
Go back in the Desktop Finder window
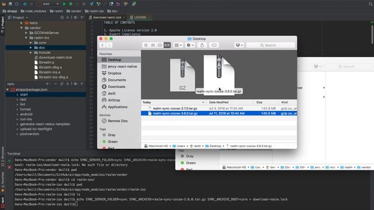[103, 45]
